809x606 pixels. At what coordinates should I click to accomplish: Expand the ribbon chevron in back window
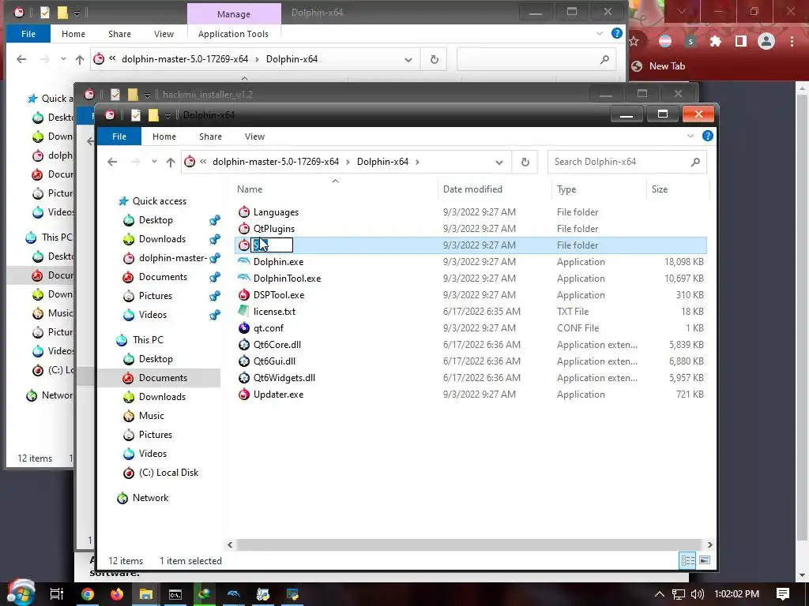600,33
